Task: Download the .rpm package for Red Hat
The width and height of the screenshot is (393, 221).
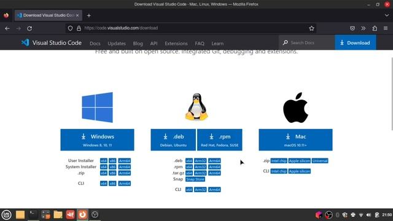Action: [220, 140]
